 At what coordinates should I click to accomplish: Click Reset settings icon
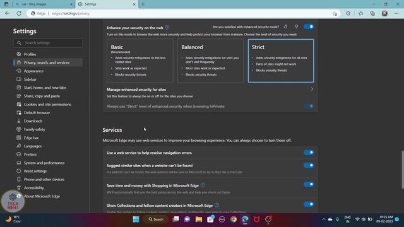click(19, 171)
